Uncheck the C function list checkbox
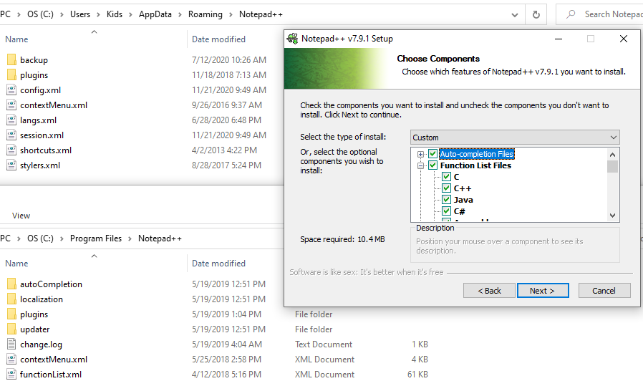 tap(447, 177)
